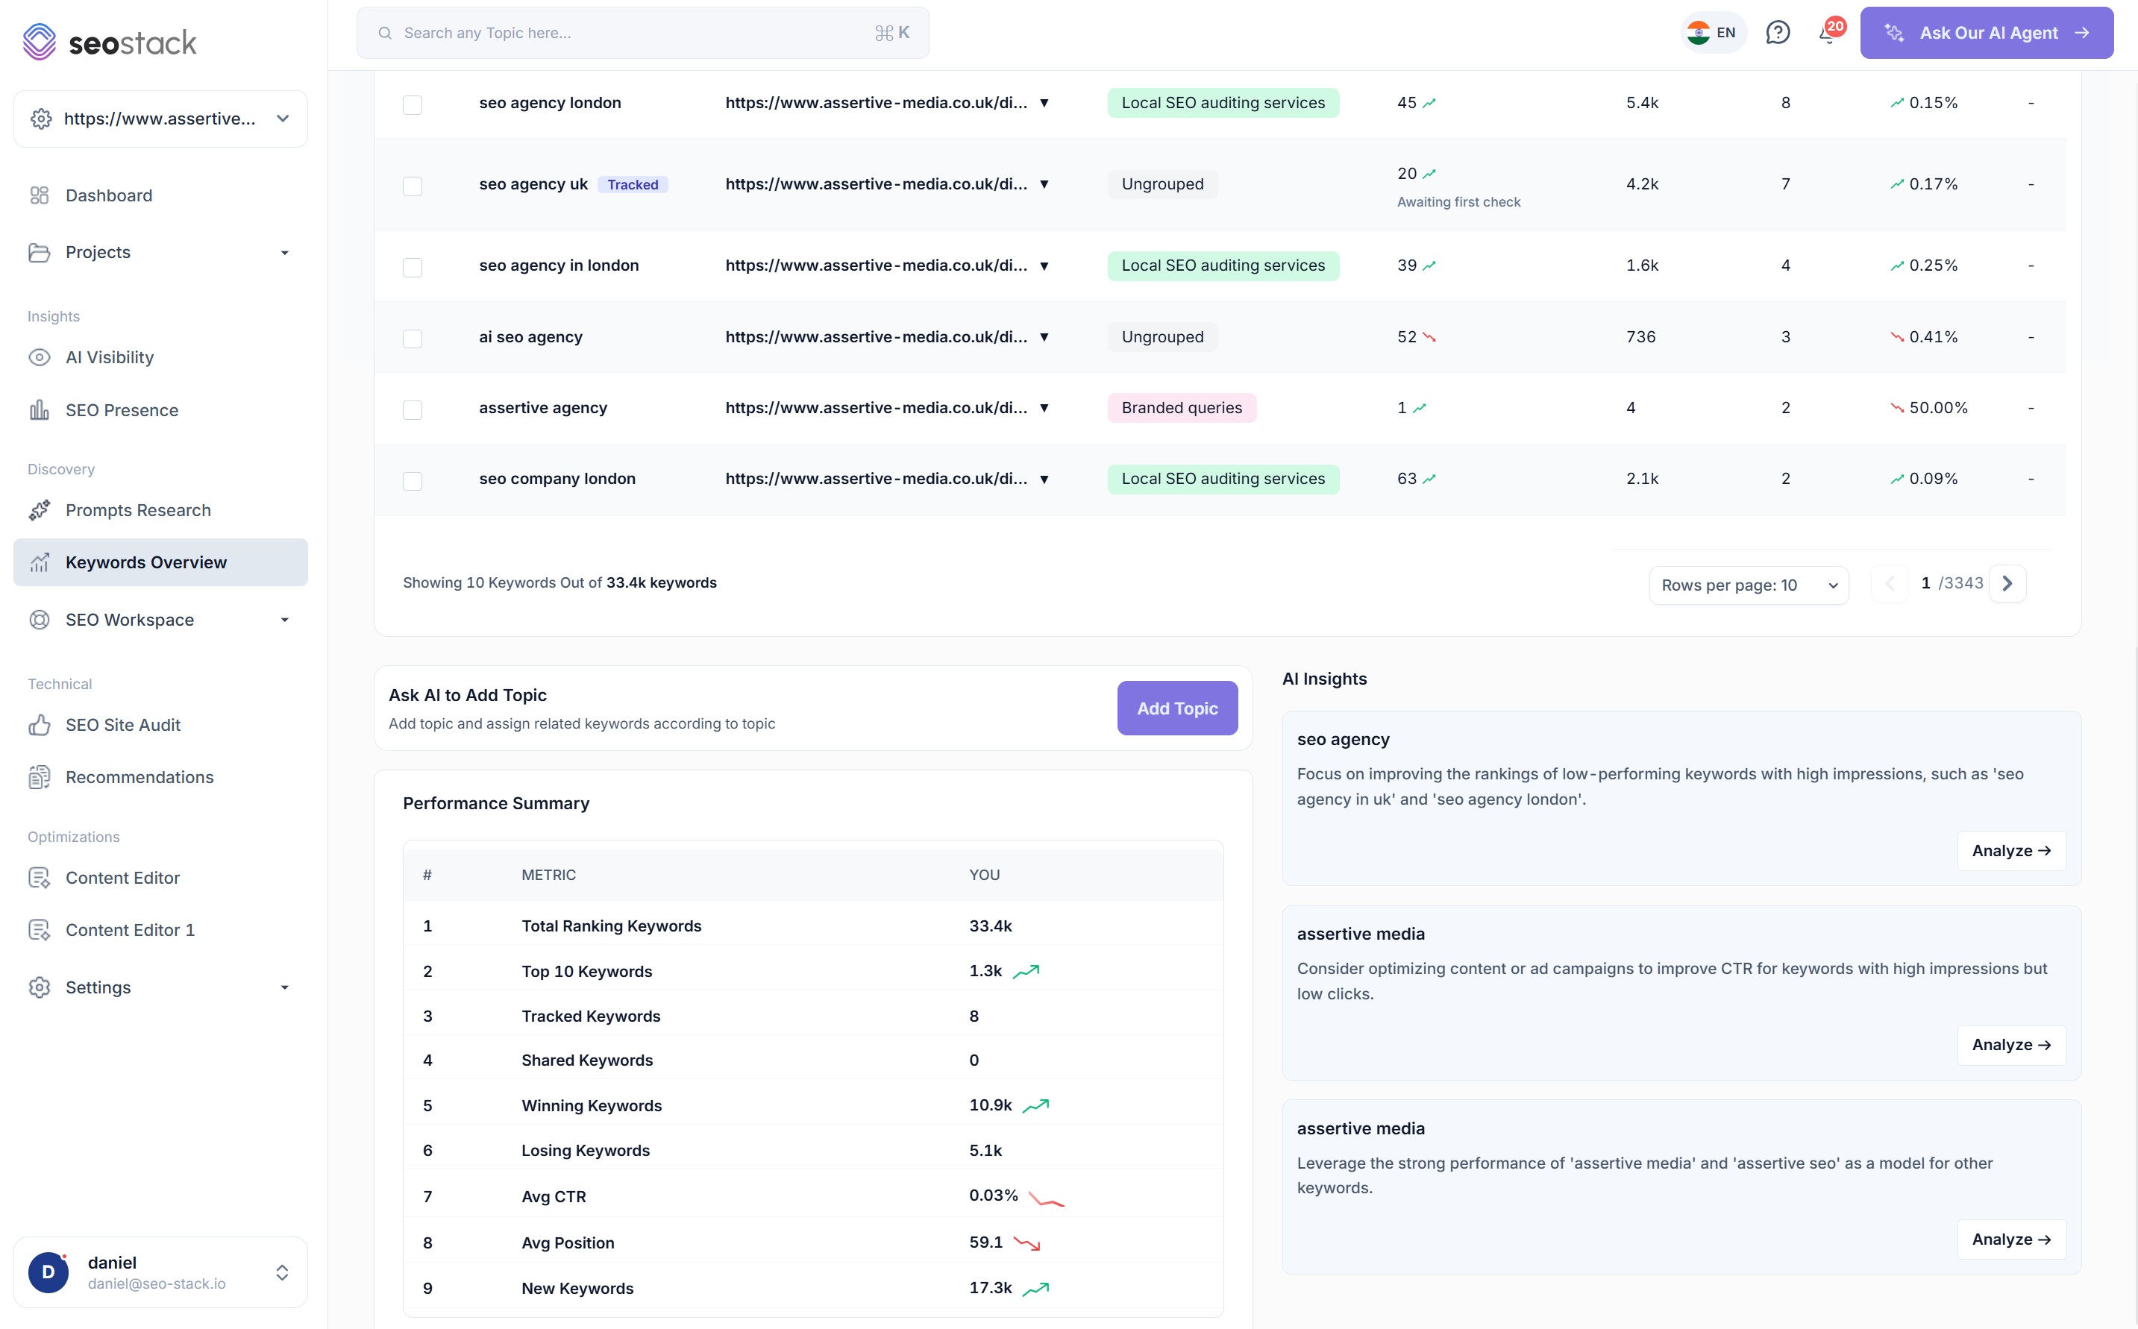Image resolution: width=2138 pixels, height=1329 pixels.
Task: Analyze the Leverage strong performance insight
Action: [x=2011, y=1240]
